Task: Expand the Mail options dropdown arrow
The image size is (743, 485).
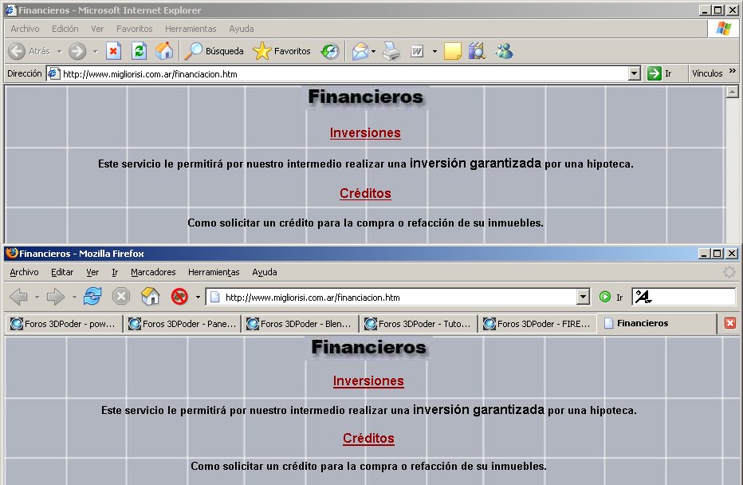Action: click(x=373, y=51)
